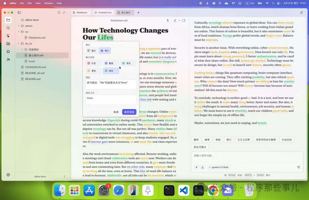Click the edit pencil icon in editor header

point(175,20)
